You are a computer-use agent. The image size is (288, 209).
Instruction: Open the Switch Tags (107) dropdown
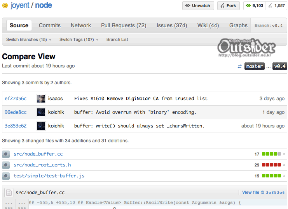coord(79,39)
